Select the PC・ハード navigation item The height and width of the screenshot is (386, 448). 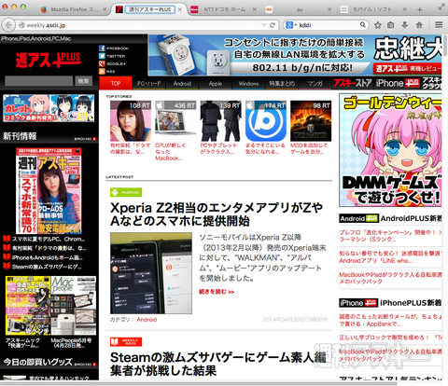149,83
